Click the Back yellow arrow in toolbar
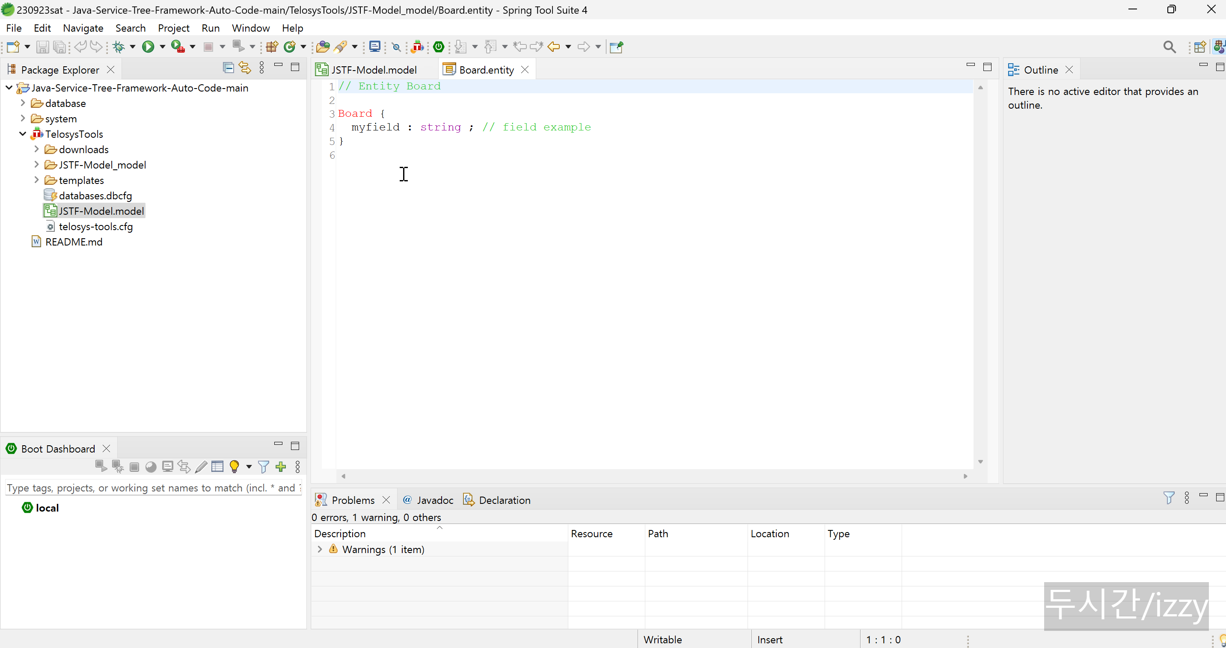1226x648 pixels. (x=553, y=47)
